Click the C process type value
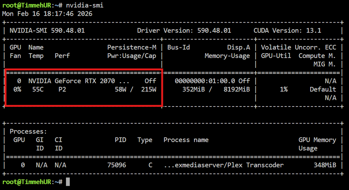The image size is (349, 190). point(150,165)
